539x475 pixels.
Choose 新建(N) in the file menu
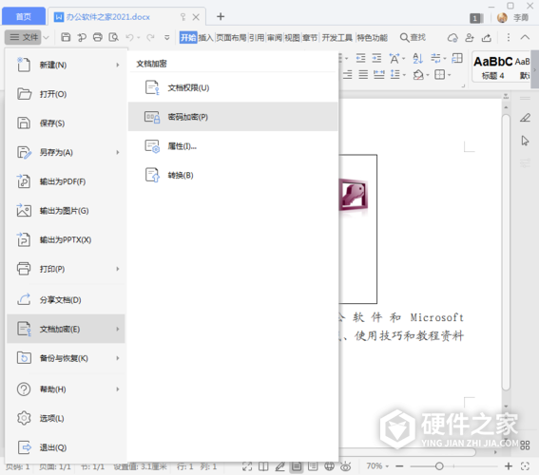pyautogui.click(x=66, y=65)
